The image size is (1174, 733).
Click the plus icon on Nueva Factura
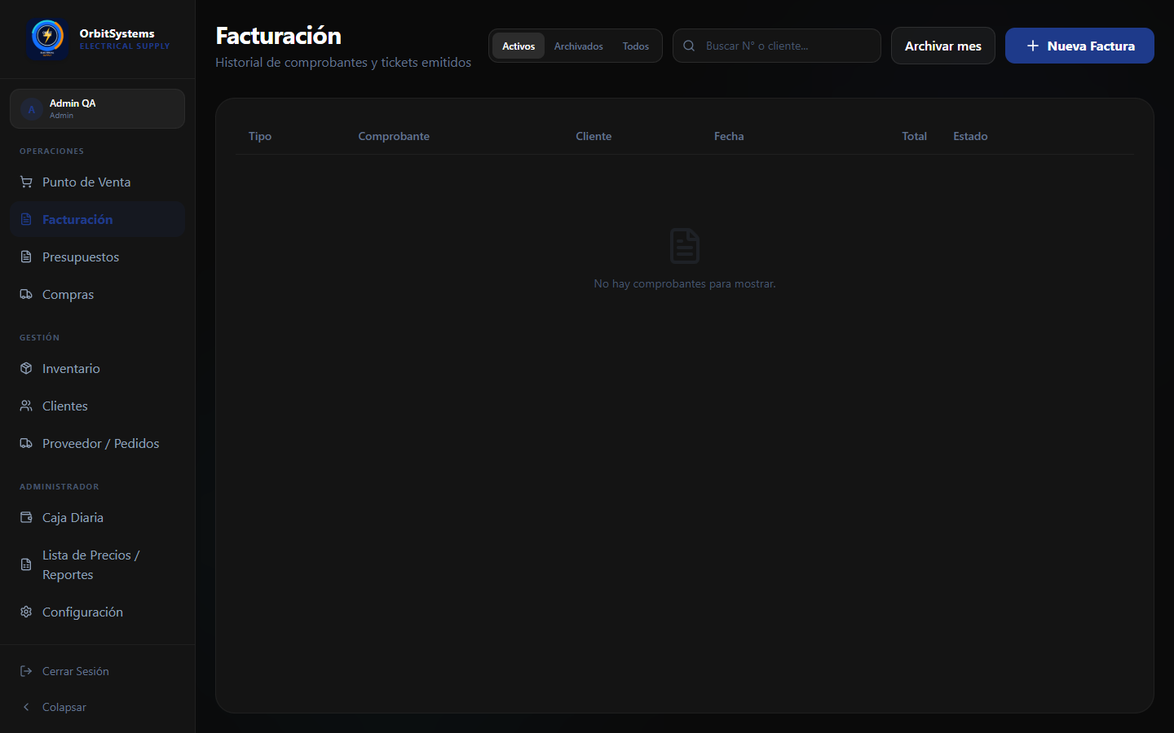click(1033, 46)
